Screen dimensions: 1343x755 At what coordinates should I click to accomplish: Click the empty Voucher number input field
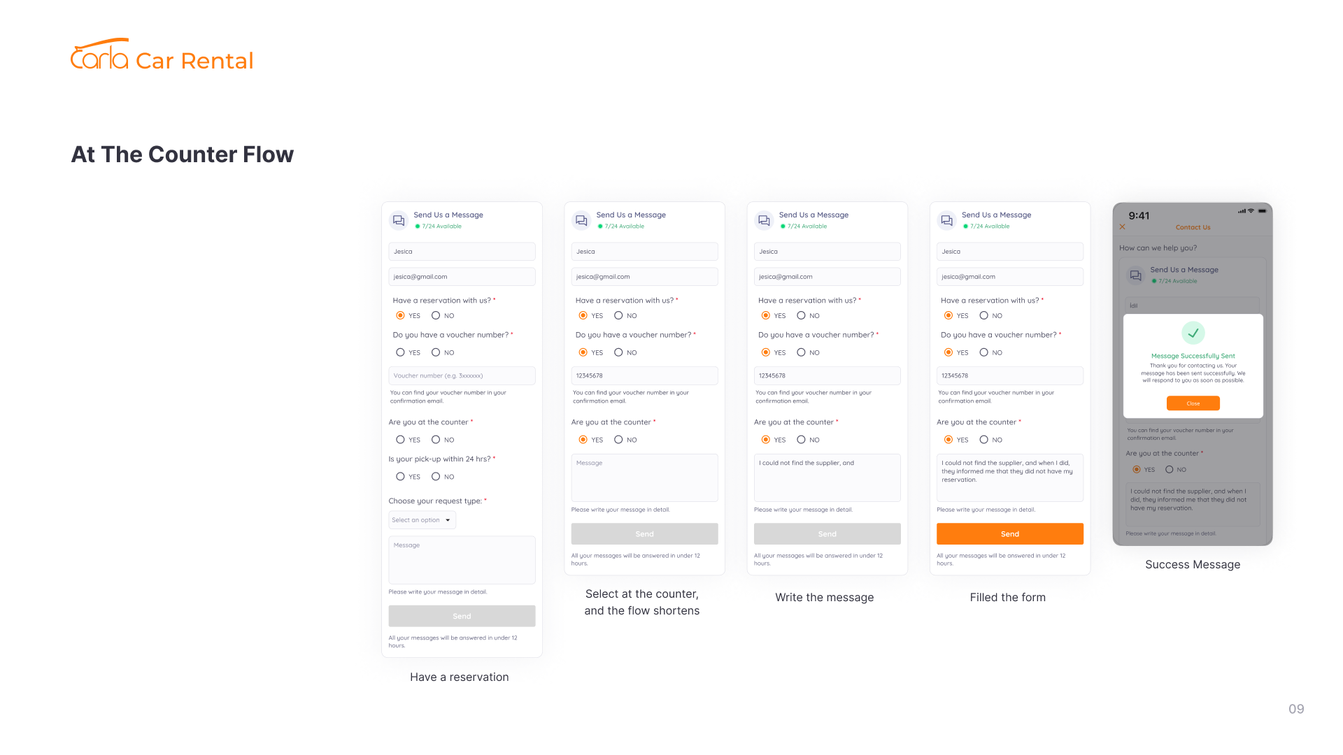[x=462, y=376]
